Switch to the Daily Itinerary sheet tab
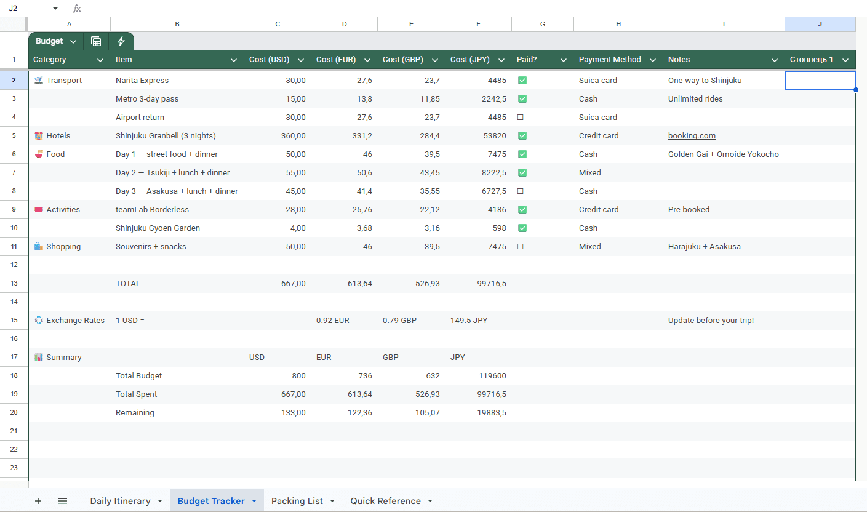 pyautogui.click(x=120, y=501)
